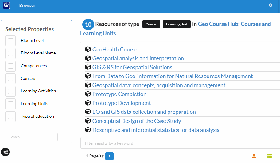Click the cube icon beside Prototype Completion
Image resolution: width=280 pixels, height=163 pixels.
[x=88, y=94]
